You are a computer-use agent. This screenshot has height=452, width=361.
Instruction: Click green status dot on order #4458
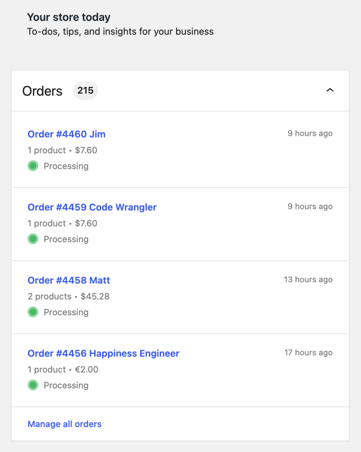click(x=33, y=312)
